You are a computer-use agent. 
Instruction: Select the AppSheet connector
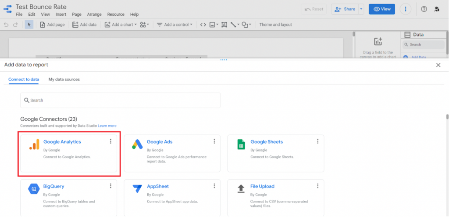tap(172, 198)
